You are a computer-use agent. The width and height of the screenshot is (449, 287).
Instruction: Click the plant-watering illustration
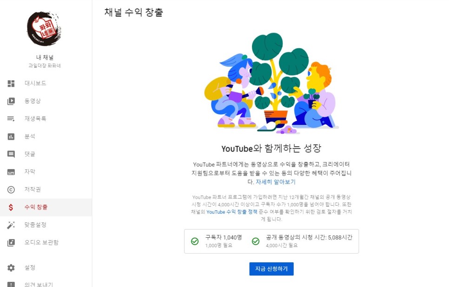click(271, 84)
